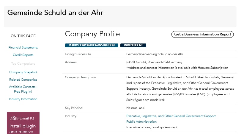244x134 pixels.
Task: Click the Address row label
Action: click(x=71, y=62)
